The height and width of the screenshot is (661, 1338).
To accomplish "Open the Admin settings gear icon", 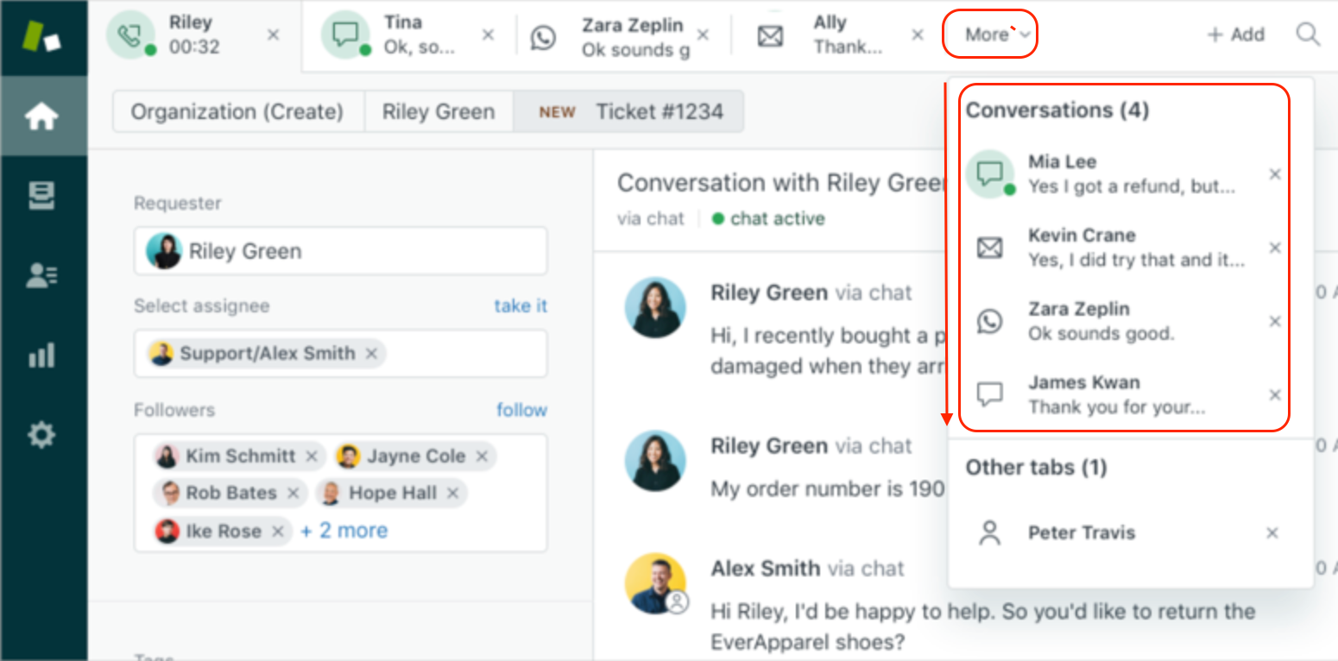I will (42, 434).
